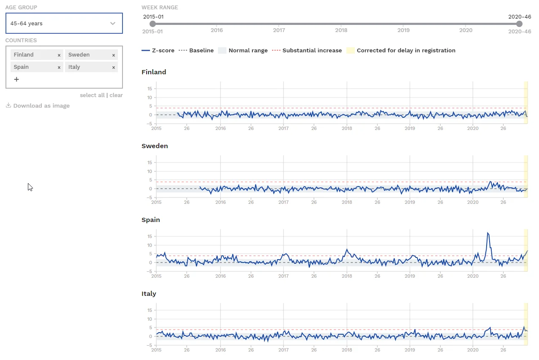Toggle the Baseline legend entry

click(x=196, y=51)
